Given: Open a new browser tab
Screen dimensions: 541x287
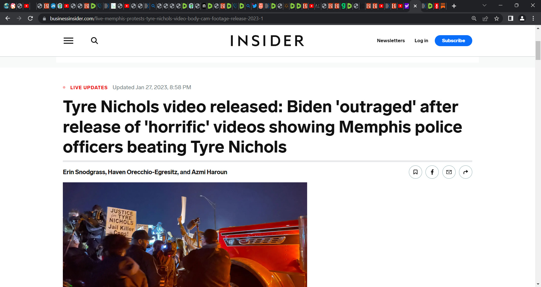Looking at the screenshot, I should (x=454, y=6).
